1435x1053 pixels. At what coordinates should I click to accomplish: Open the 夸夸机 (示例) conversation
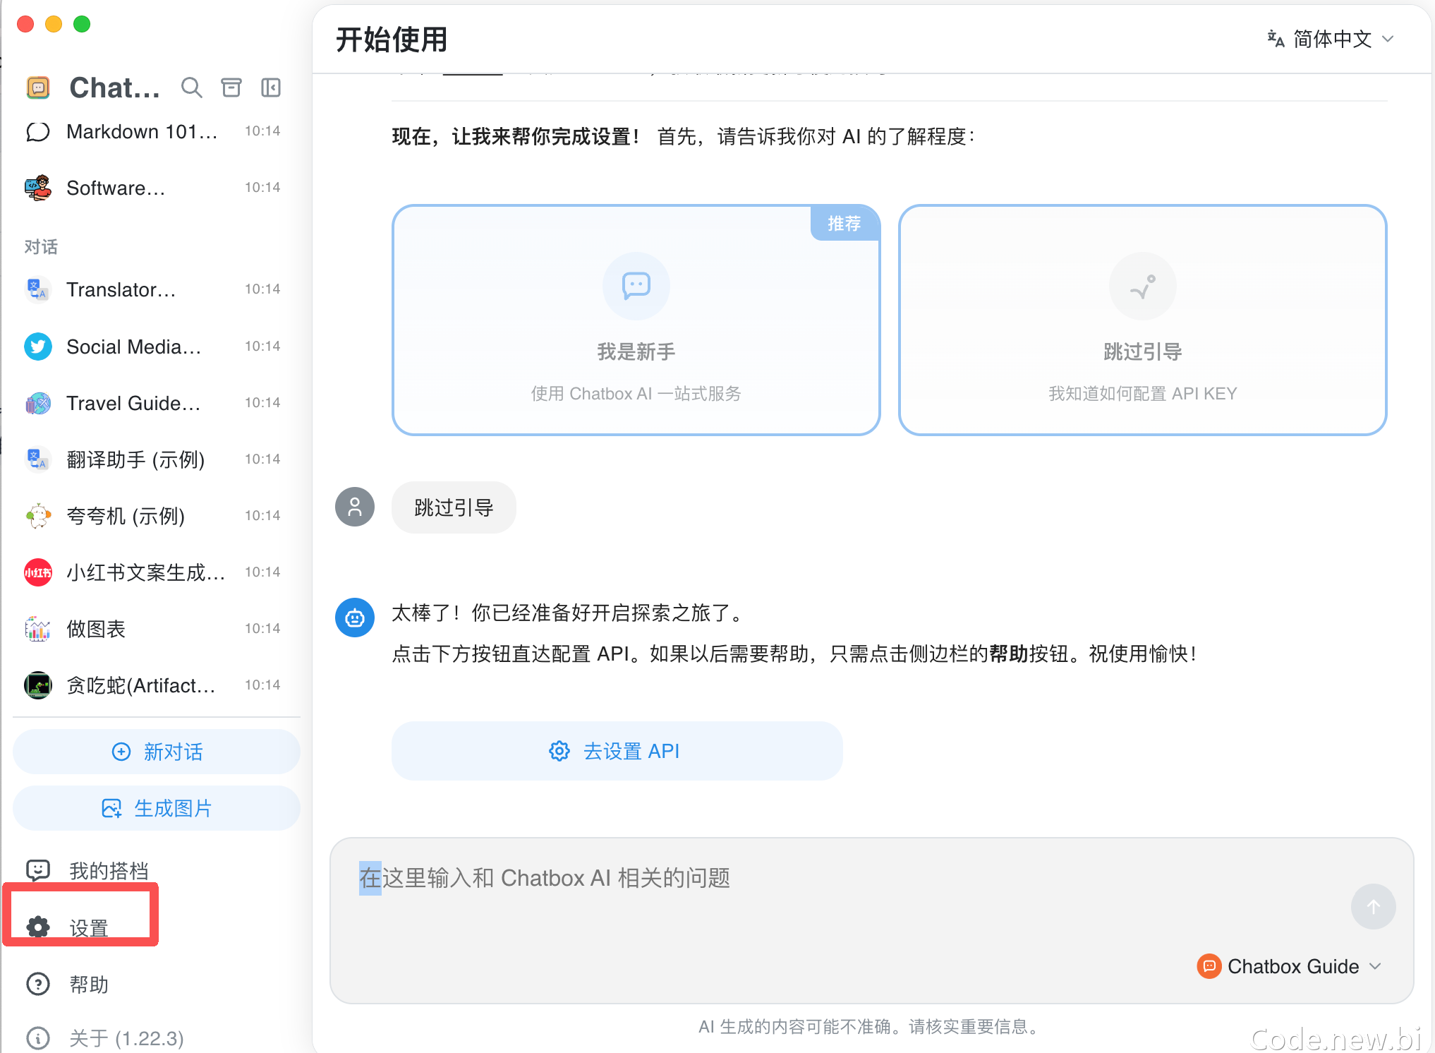point(157,516)
